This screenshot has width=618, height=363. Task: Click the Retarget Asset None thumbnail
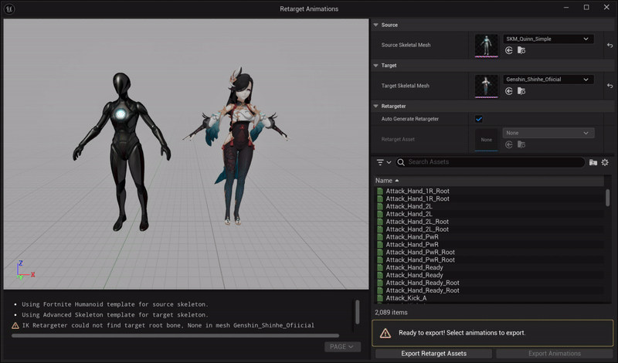487,140
